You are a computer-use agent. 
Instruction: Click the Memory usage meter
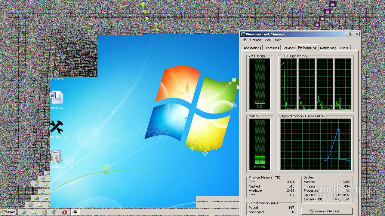click(x=260, y=144)
